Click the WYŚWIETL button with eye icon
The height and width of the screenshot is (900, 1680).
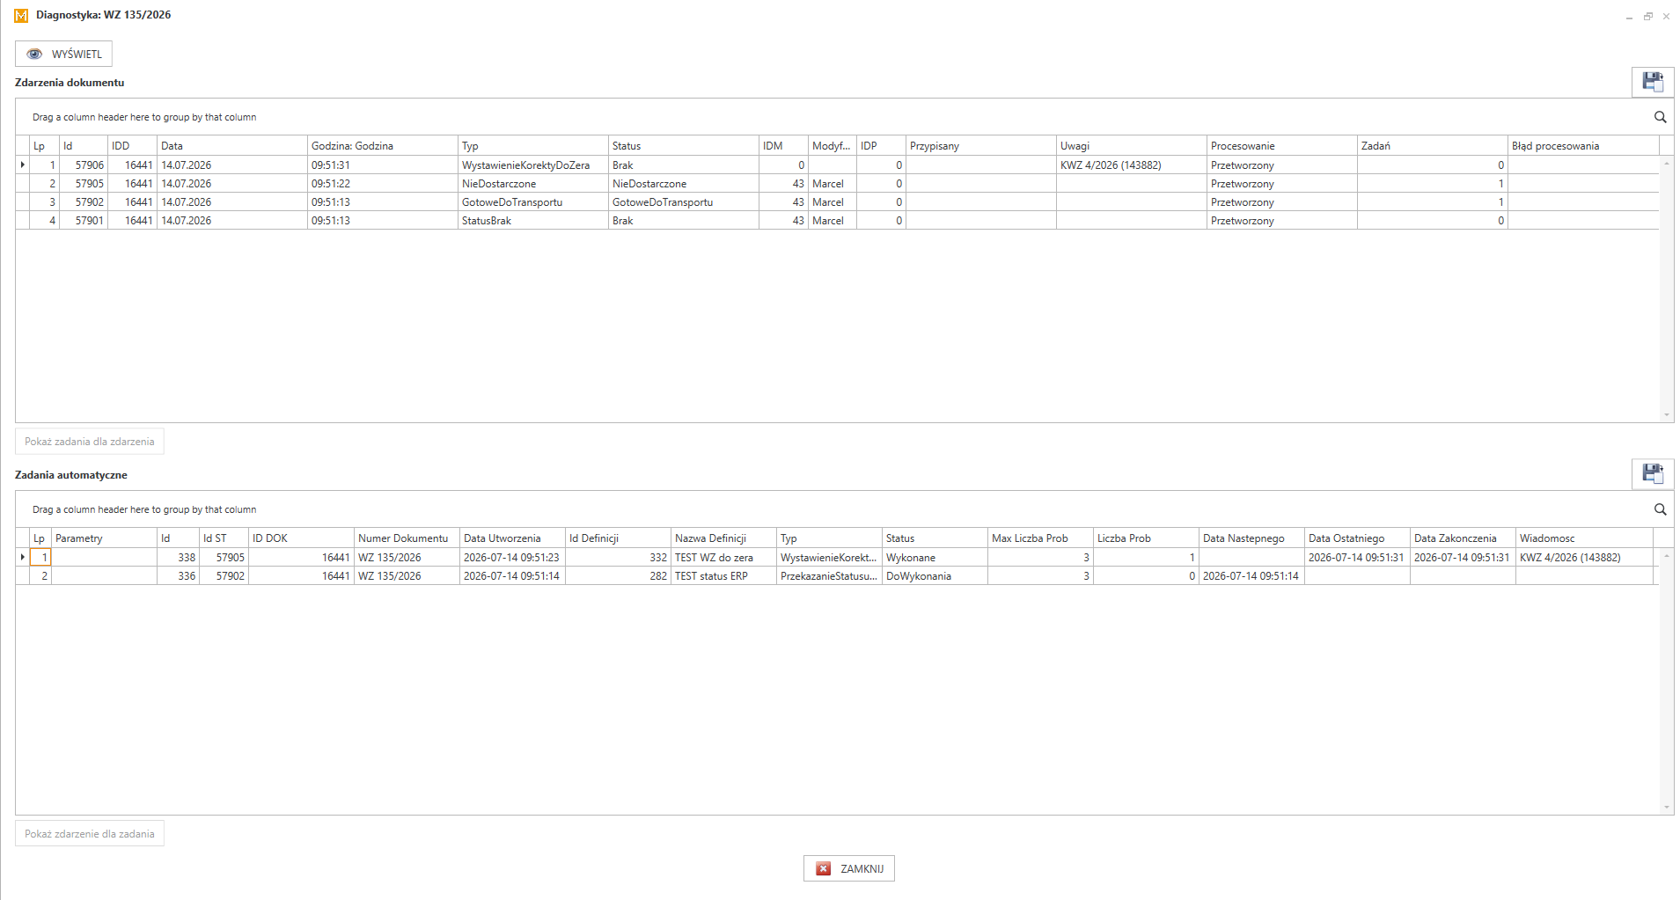click(63, 54)
